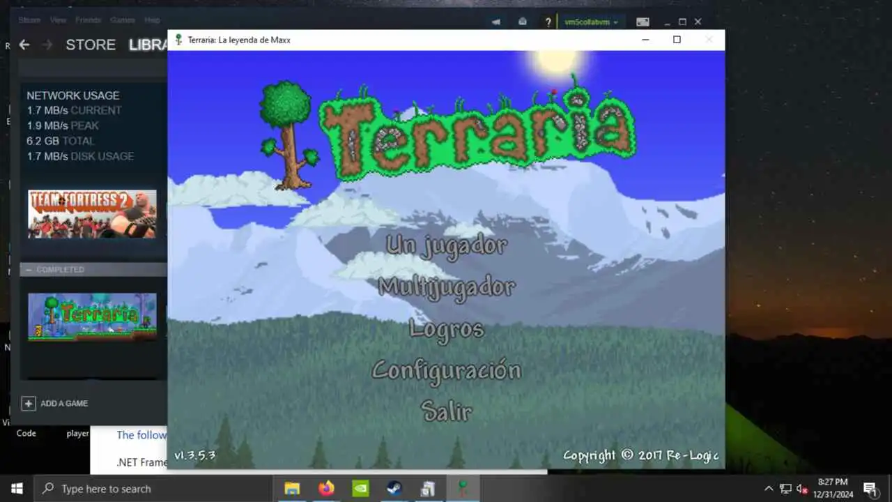Click the Steam question mark help icon
Image resolution: width=892 pixels, height=502 pixels.
(x=548, y=22)
